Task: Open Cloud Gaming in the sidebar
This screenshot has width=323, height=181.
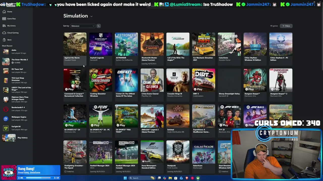Action: (11, 33)
